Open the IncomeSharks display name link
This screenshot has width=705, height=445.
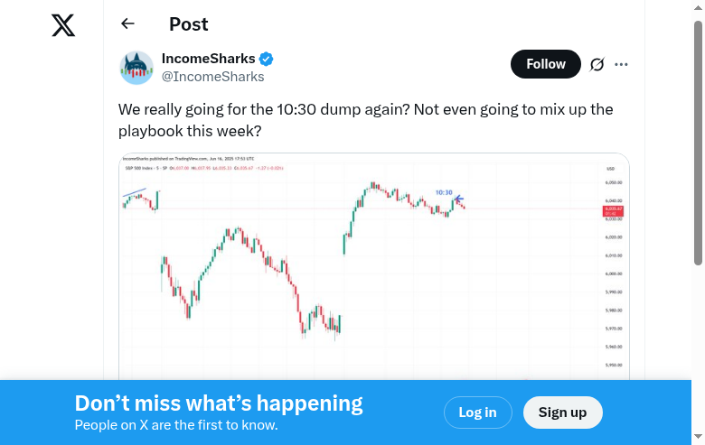pyautogui.click(x=208, y=59)
